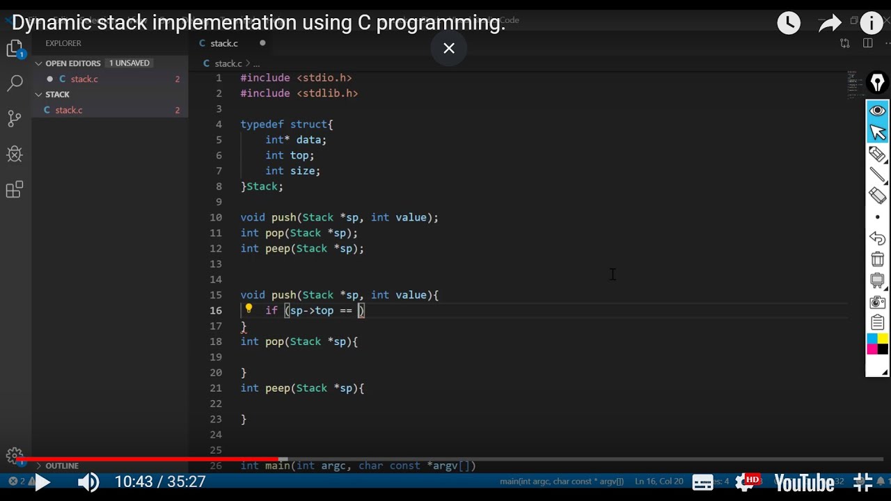
Task: Click line number 19 in gutter
Action: pyautogui.click(x=216, y=357)
